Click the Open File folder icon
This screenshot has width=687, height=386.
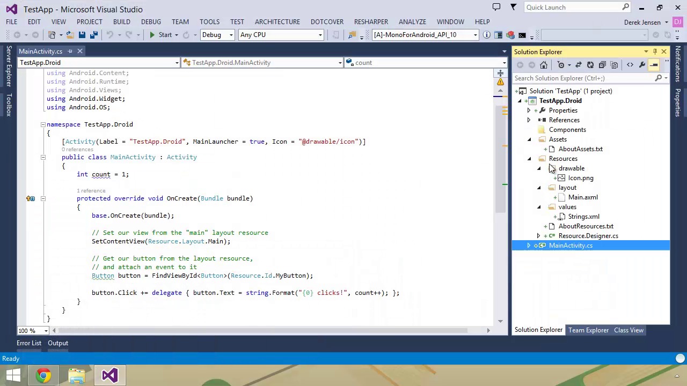(x=70, y=35)
